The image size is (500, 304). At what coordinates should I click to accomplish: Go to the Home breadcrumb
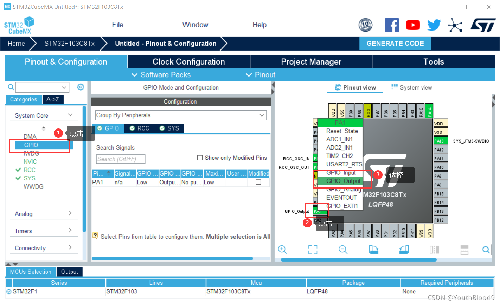pyautogui.click(x=16, y=44)
